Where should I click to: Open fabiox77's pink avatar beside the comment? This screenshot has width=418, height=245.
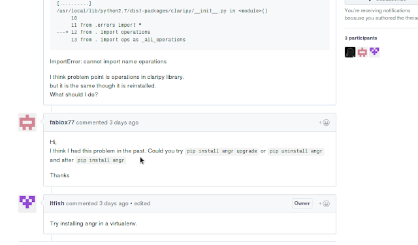pyautogui.click(x=27, y=122)
